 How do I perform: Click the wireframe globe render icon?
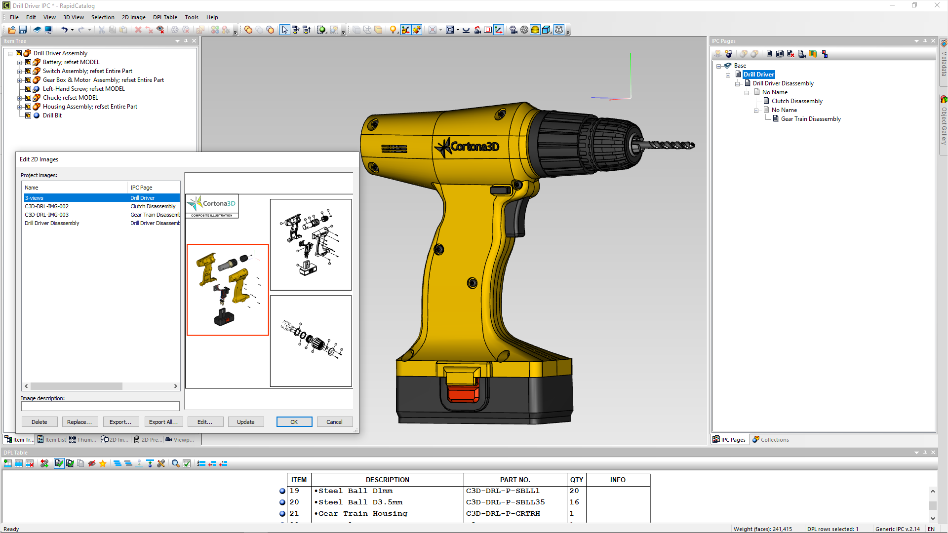point(524,30)
